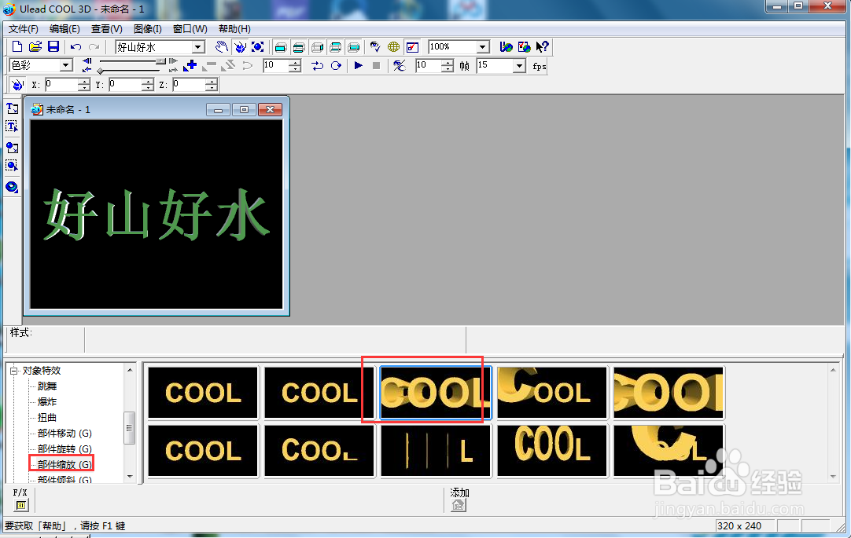Choose the third COOL preset thumbnail in top row
The width and height of the screenshot is (851, 538).
(435, 392)
